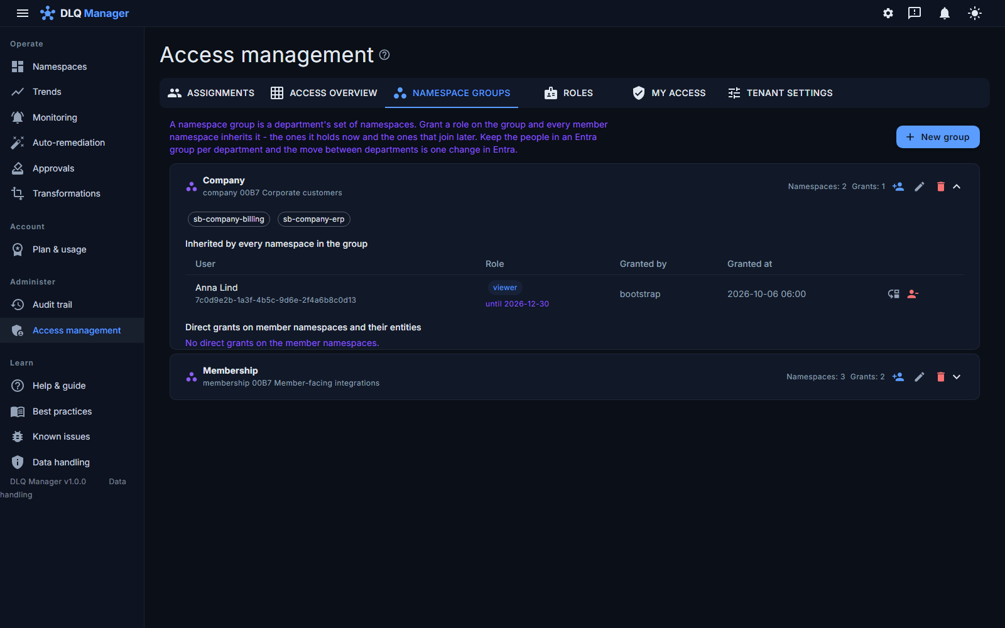
Task: Open Known issues page
Action: pyautogui.click(x=72, y=436)
